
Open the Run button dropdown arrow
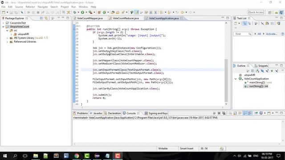86,12
